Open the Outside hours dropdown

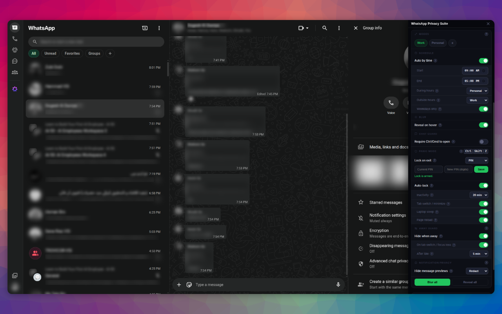[477, 100]
